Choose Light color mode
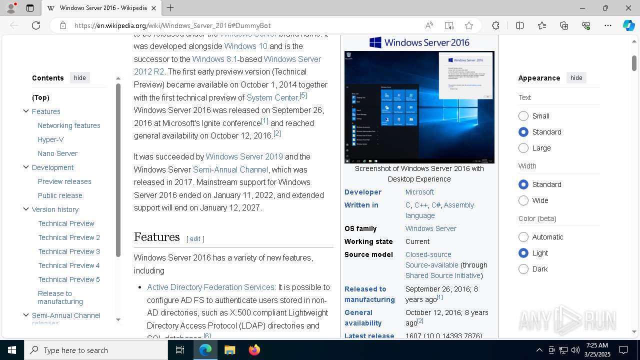Viewport: 640px width, 360px height. pos(523,253)
